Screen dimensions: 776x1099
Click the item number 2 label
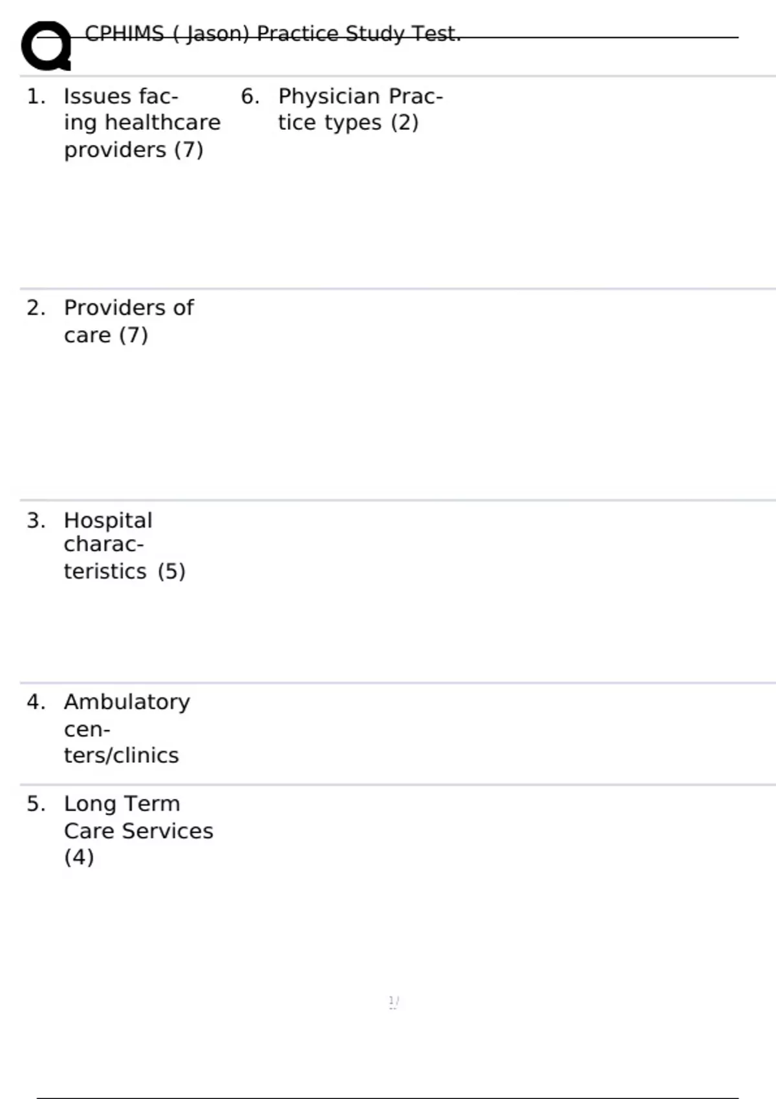[x=36, y=308]
